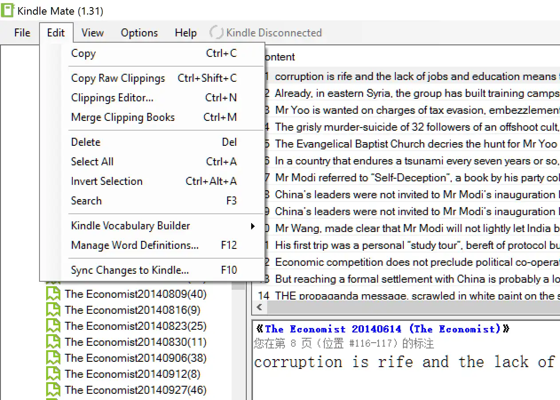Click preview text 'corruption is rife and the lack of'

click(405, 362)
